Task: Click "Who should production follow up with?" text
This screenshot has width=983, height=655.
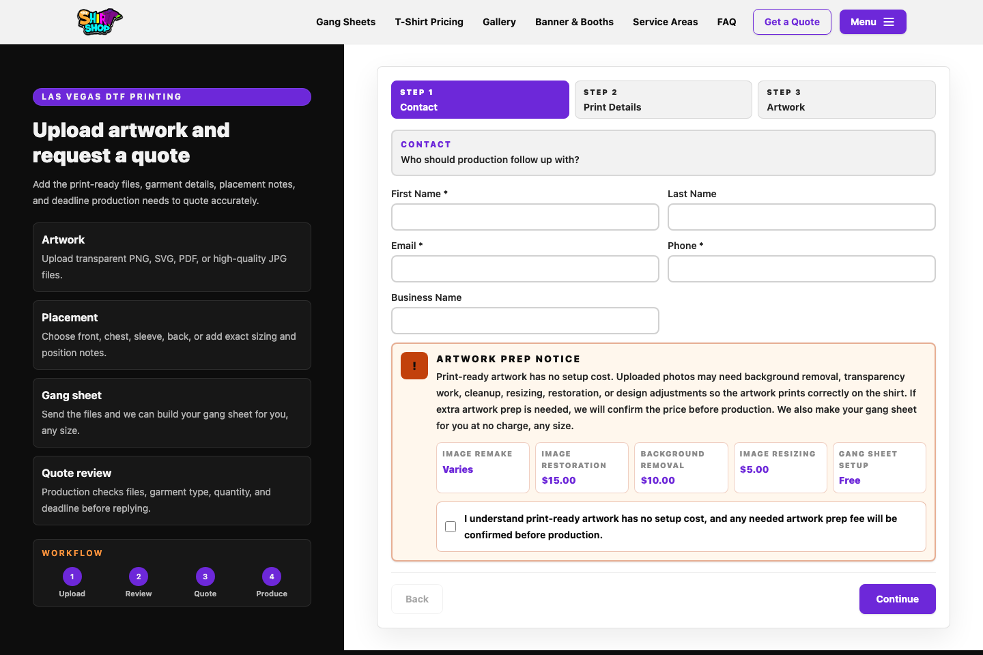Action: tap(490, 160)
